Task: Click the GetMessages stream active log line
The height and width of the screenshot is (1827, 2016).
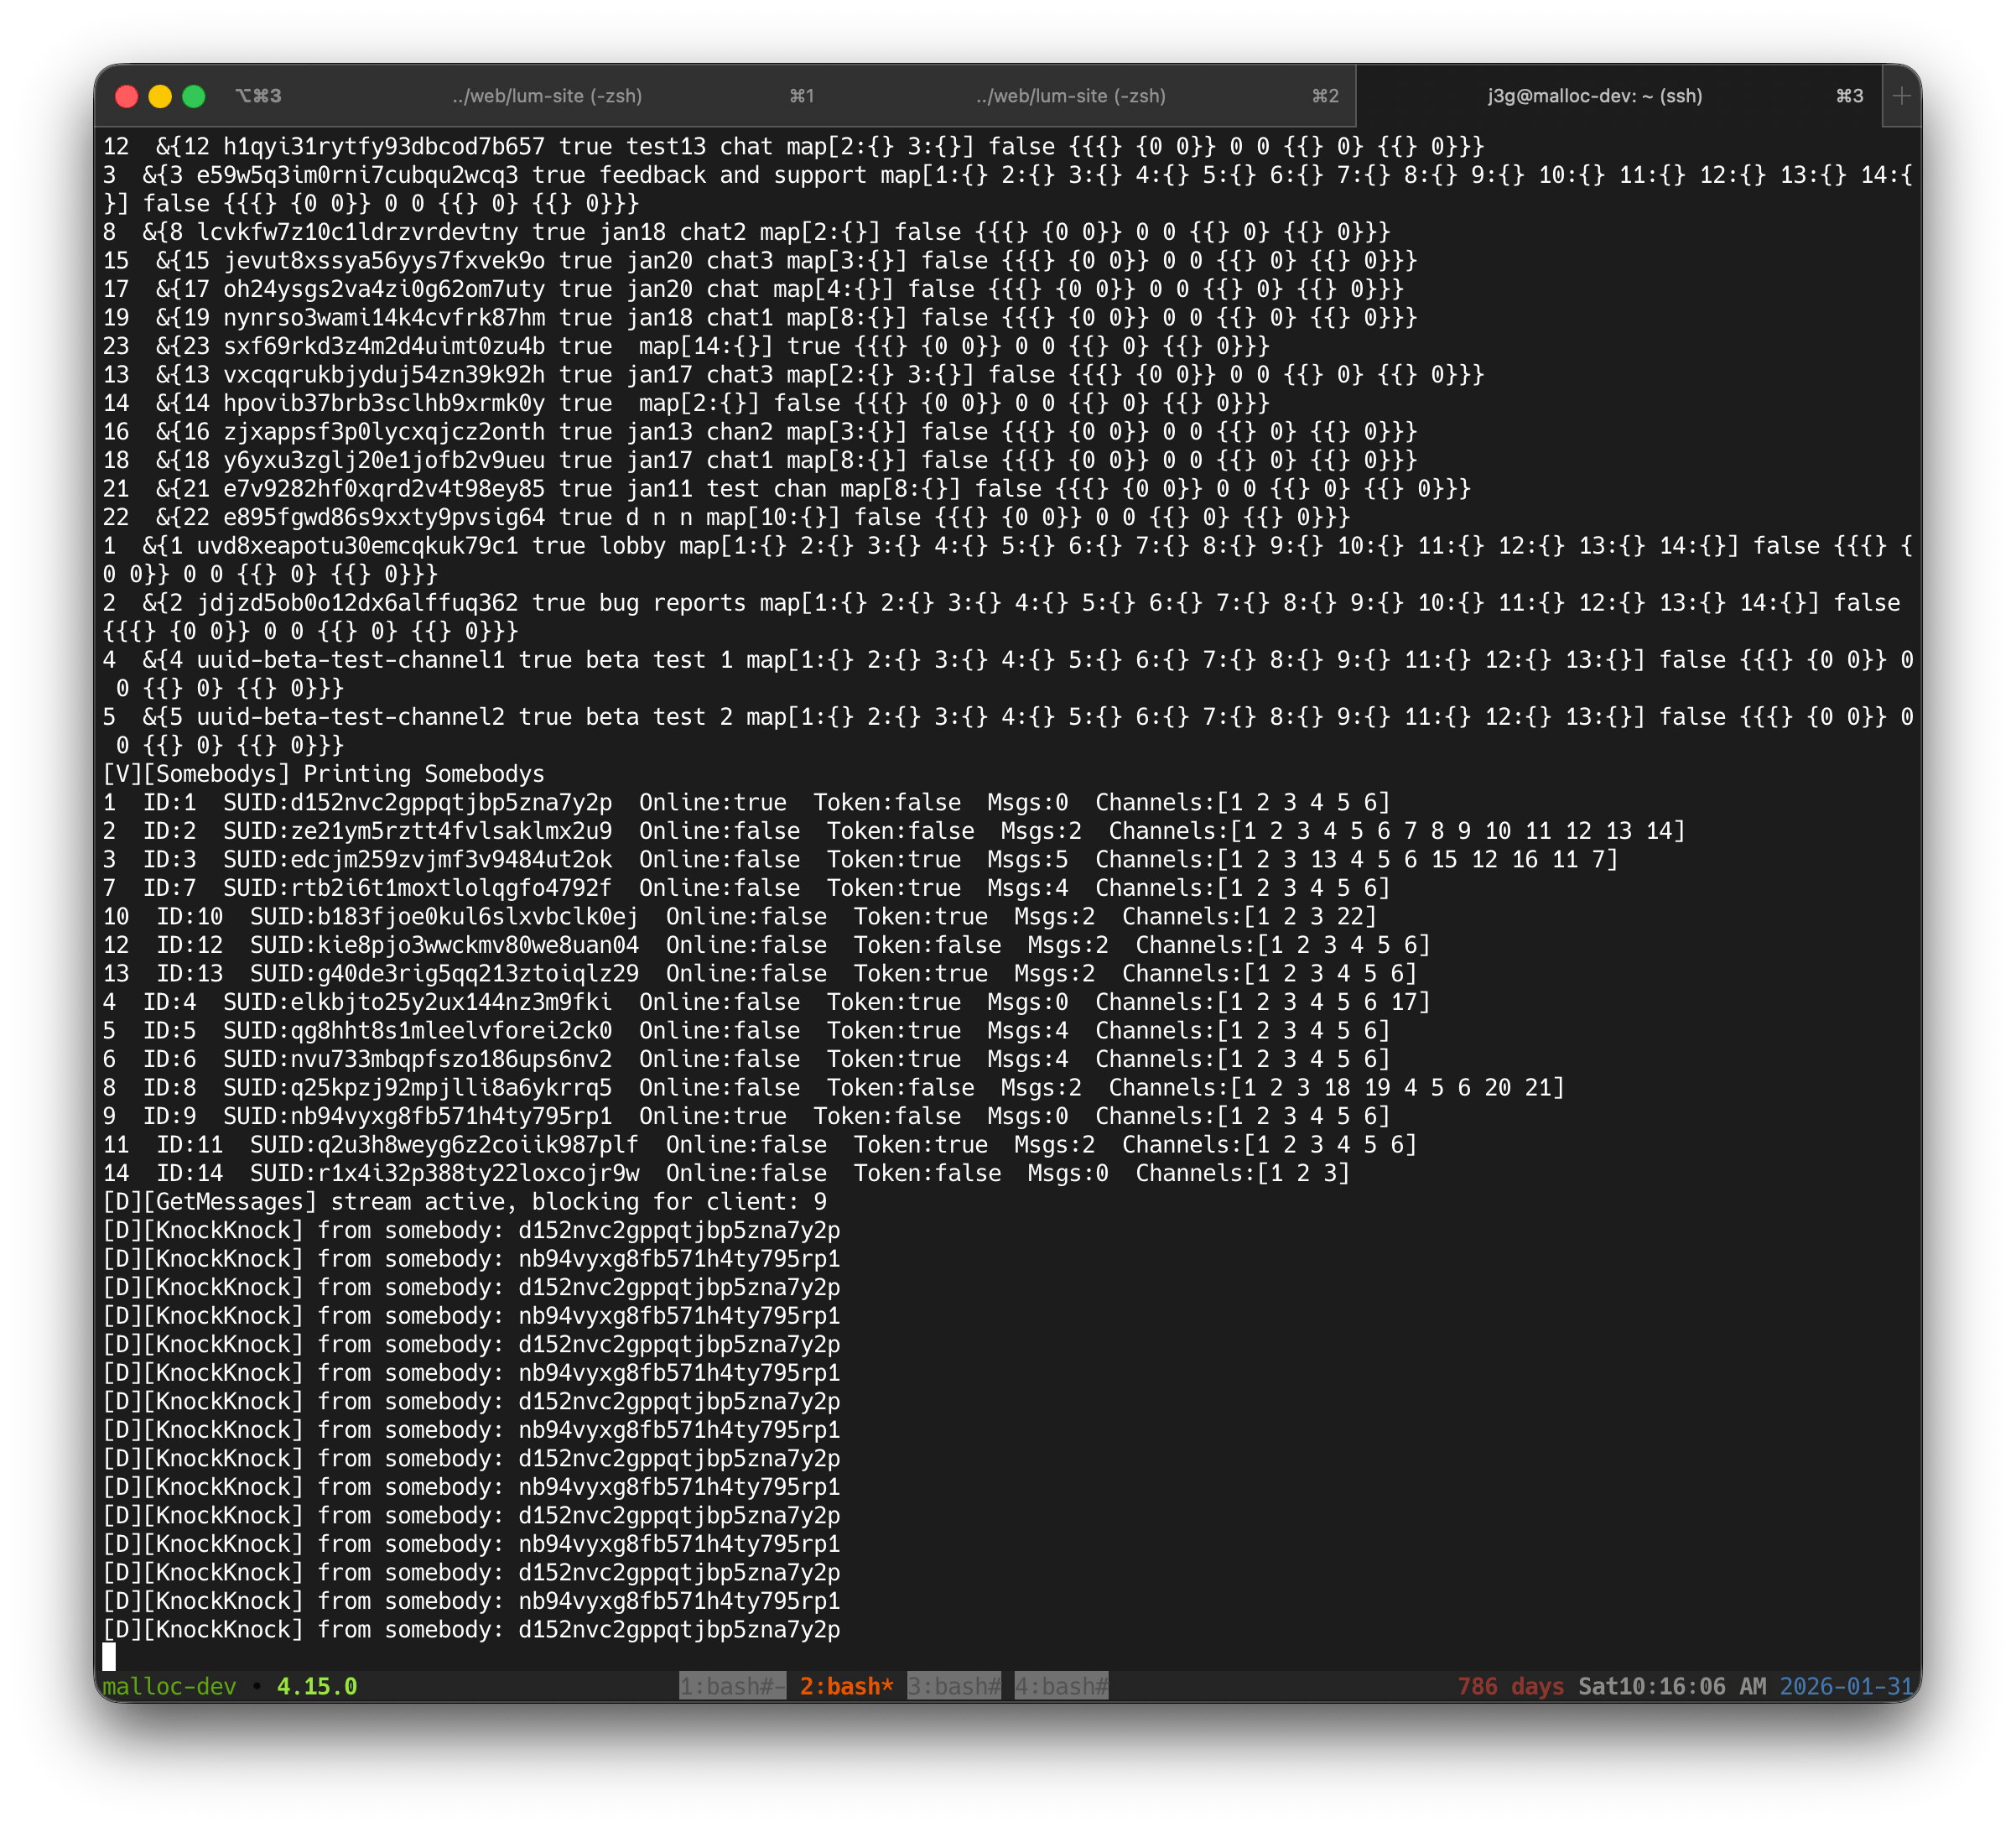Action: [464, 1202]
